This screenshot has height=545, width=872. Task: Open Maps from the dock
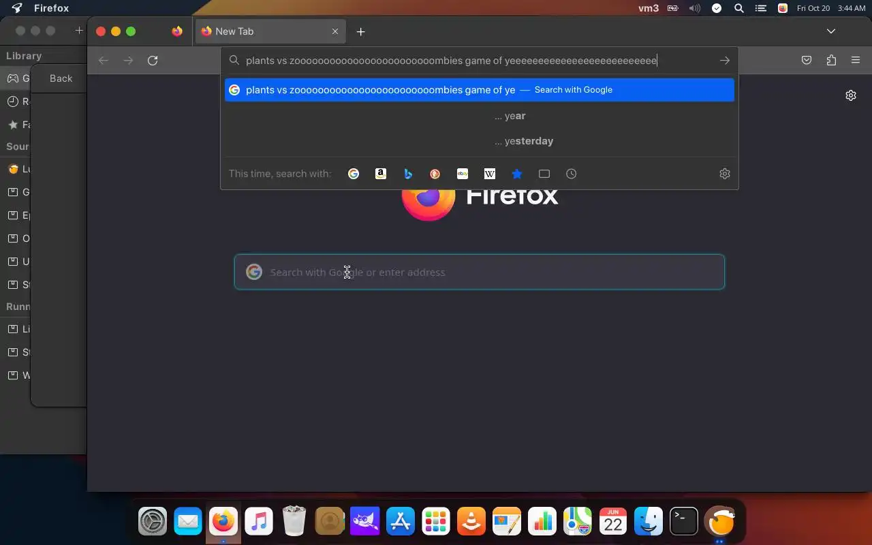coord(578,523)
